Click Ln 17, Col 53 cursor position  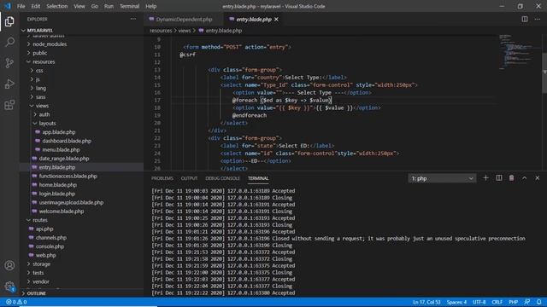(426, 302)
